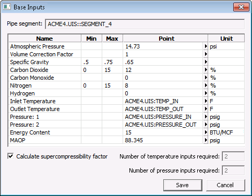This screenshot has height=196, width=252.
Task: Click the Max column header
Action: (112, 39)
